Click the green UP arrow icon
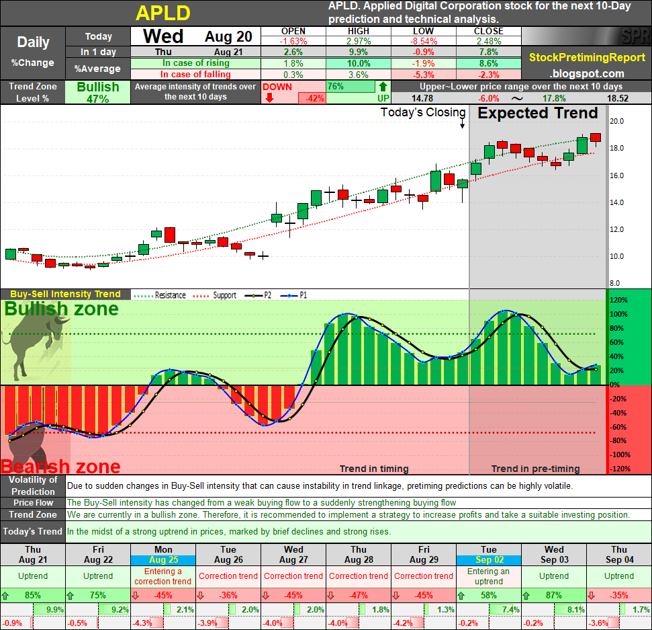Image resolution: width=652 pixels, height=630 pixels. coord(383,87)
